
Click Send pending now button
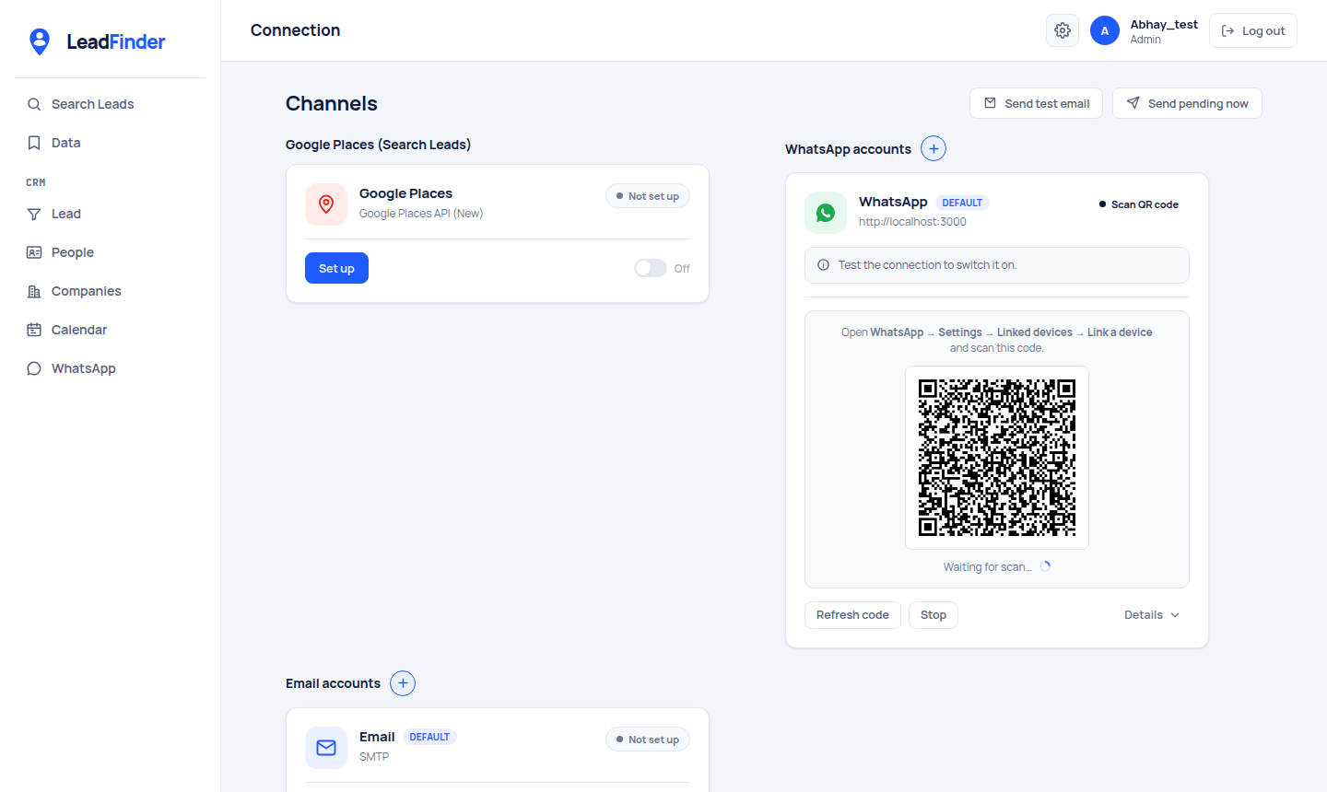coord(1187,103)
